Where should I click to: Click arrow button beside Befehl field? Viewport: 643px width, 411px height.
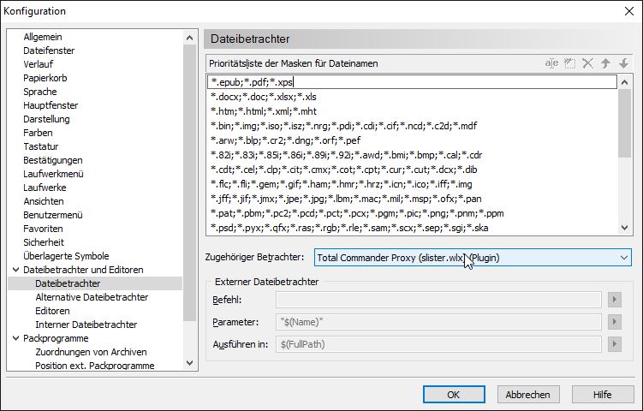pos(614,300)
